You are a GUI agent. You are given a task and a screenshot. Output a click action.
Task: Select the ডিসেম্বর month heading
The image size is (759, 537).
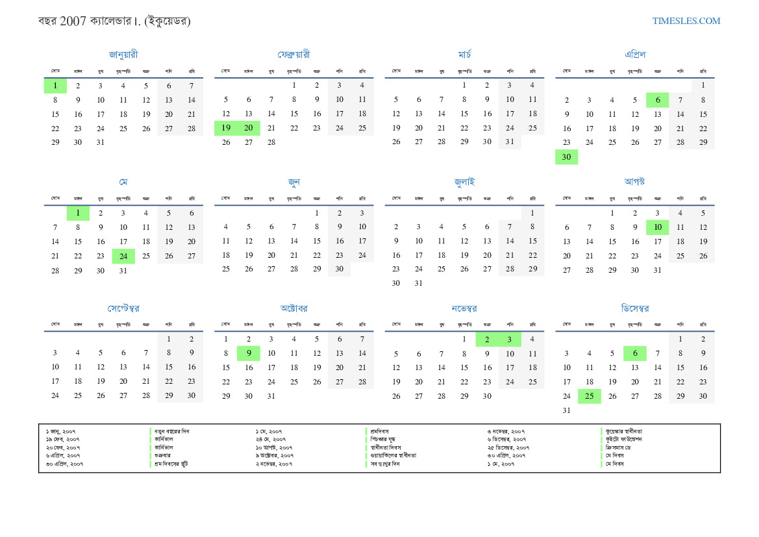tap(634, 308)
